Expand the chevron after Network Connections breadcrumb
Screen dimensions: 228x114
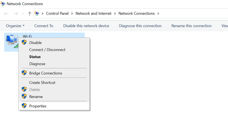[158, 13]
